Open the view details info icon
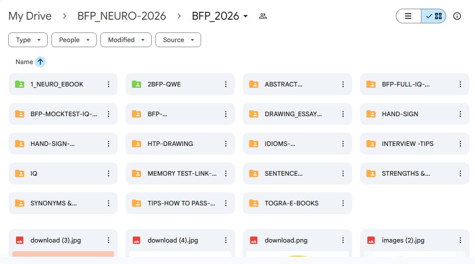The width and height of the screenshot is (475, 264). (457, 16)
